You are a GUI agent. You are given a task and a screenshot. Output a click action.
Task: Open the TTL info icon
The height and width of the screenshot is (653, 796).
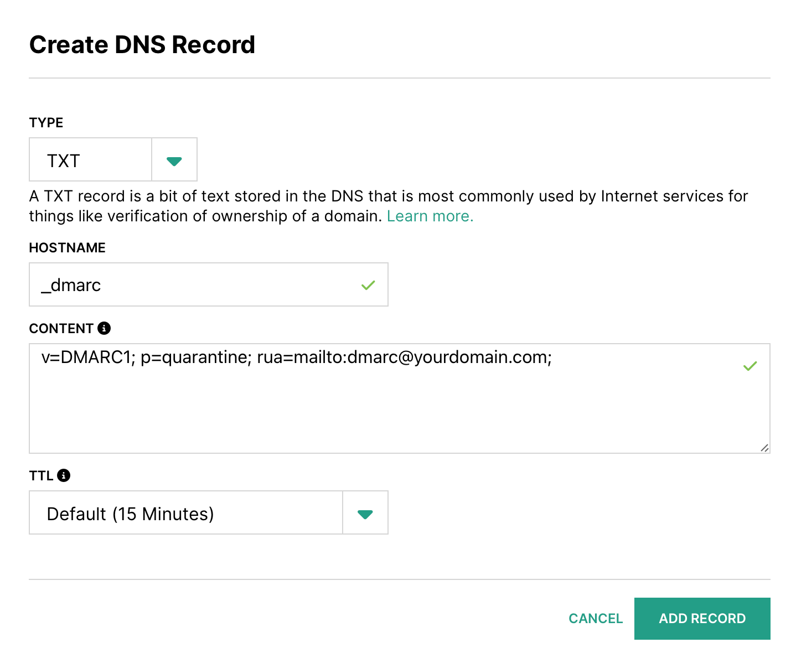64,475
